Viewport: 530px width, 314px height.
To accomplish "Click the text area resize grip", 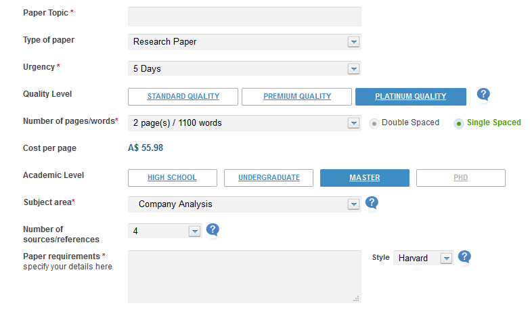I will (x=356, y=298).
